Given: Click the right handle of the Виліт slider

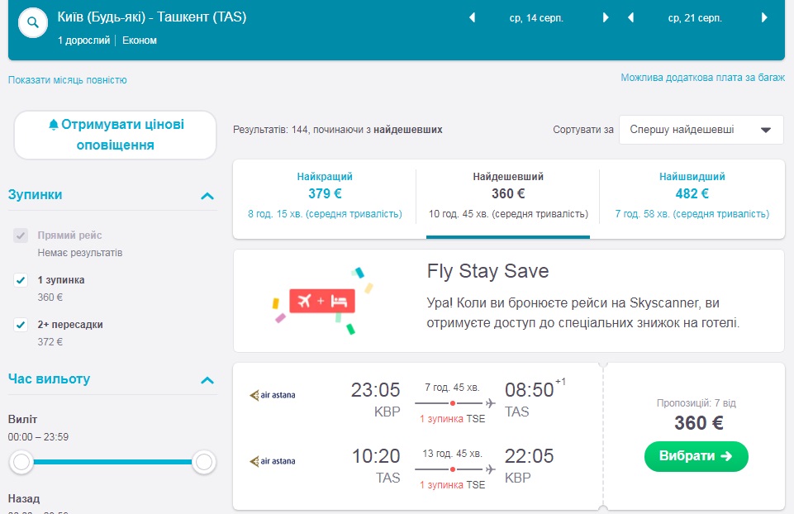Looking at the screenshot, I should pos(203,464).
